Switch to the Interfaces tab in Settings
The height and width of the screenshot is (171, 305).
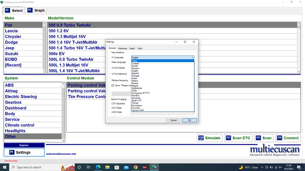tap(122, 49)
